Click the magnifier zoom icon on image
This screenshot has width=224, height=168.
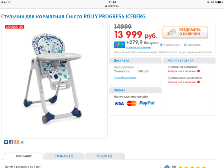103,26
